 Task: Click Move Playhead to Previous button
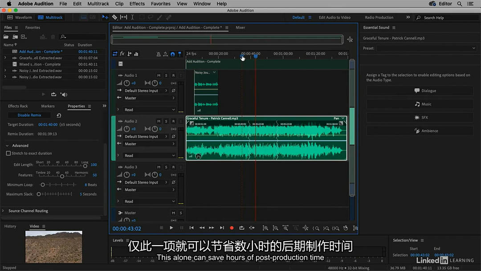tap(192, 228)
